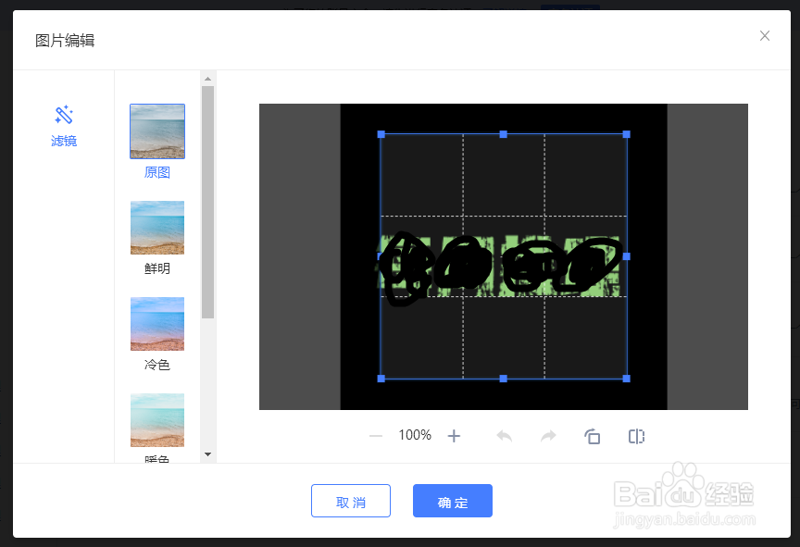Rotate the image with the rotate icon

tap(593, 436)
